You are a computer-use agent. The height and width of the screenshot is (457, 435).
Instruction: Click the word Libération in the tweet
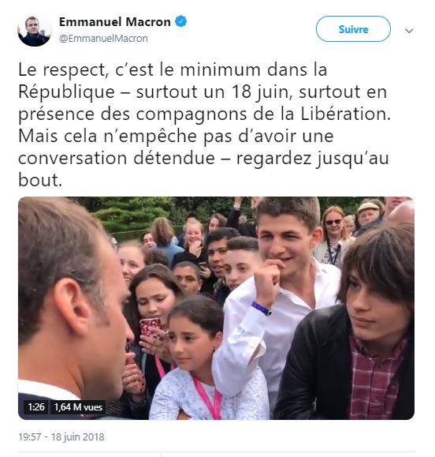pos(345,114)
